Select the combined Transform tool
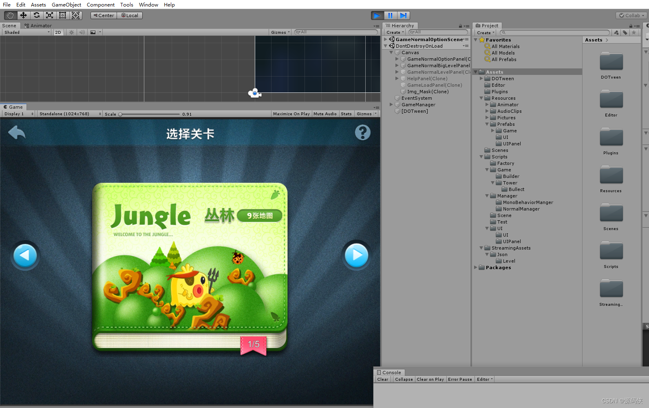The image size is (649, 408). (76, 15)
